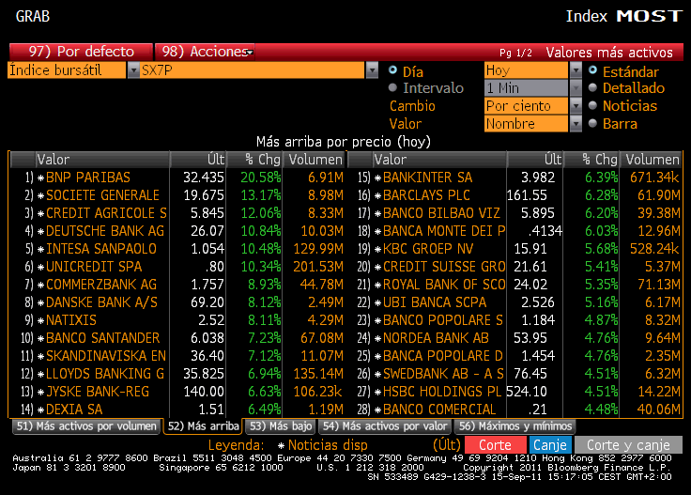Click news asterisk beside UNICREDIT SPA
Image resolution: width=691 pixels, height=495 pixels.
[x=40, y=267]
